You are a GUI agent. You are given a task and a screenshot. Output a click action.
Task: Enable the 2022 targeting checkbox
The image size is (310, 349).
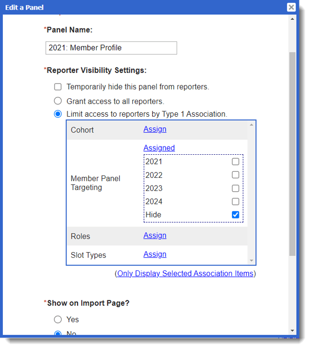pyautogui.click(x=235, y=175)
